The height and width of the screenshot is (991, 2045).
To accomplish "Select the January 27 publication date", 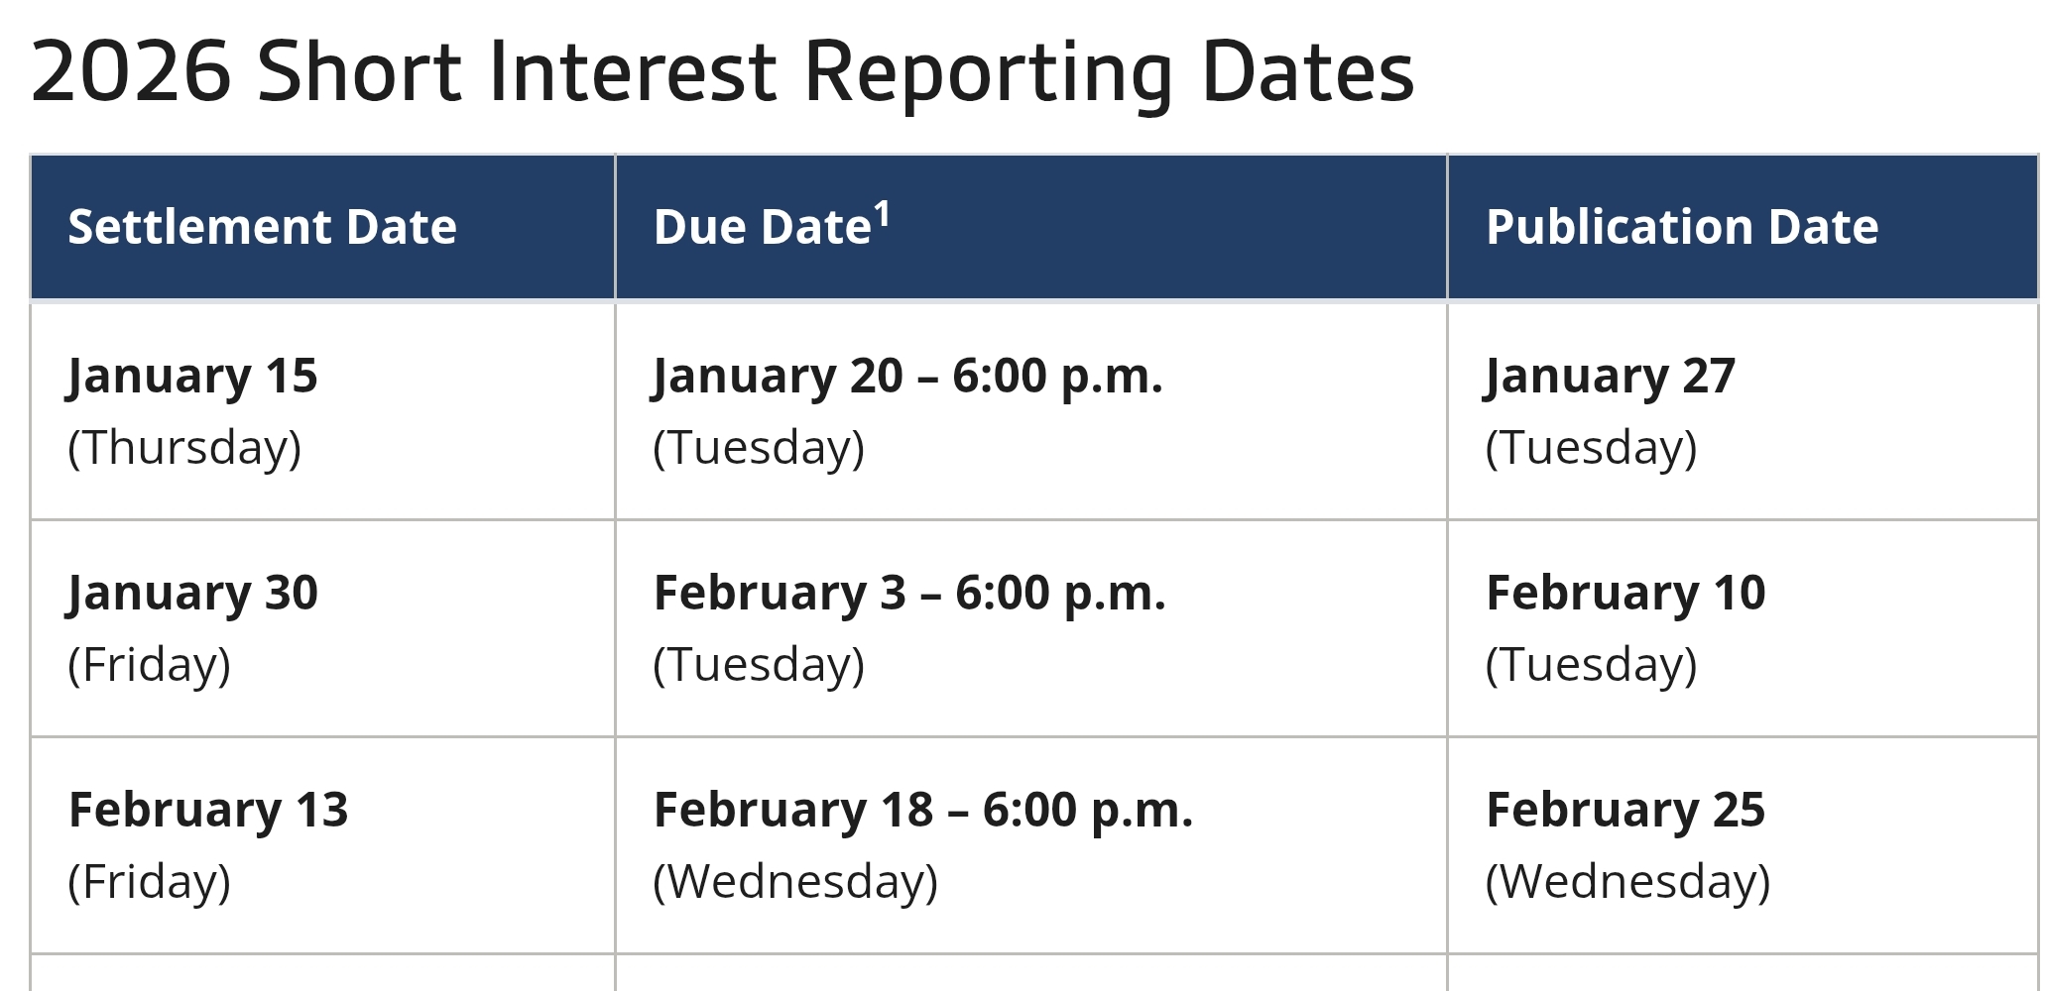I will [x=1611, y=377].
